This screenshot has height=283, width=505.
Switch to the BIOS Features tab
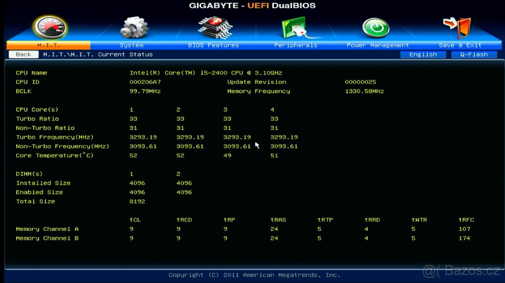214,45
